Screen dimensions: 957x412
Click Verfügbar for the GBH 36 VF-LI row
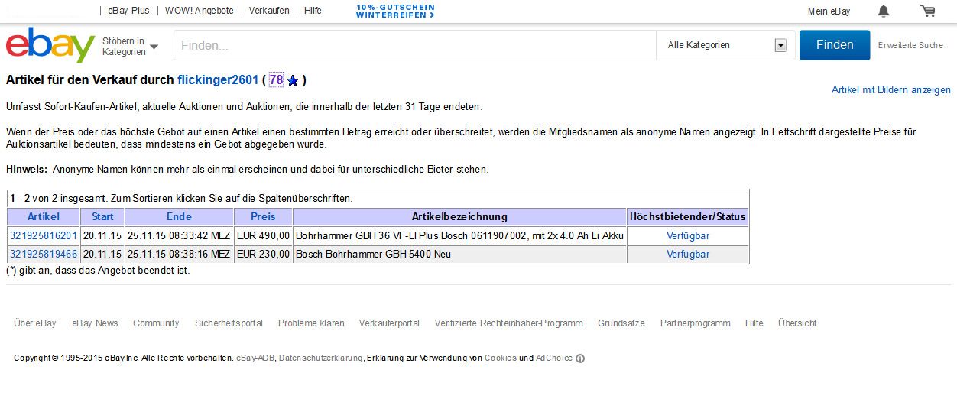[x=688, y=235]
